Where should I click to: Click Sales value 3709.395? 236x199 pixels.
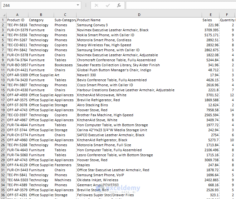click(x=211, y=30)
